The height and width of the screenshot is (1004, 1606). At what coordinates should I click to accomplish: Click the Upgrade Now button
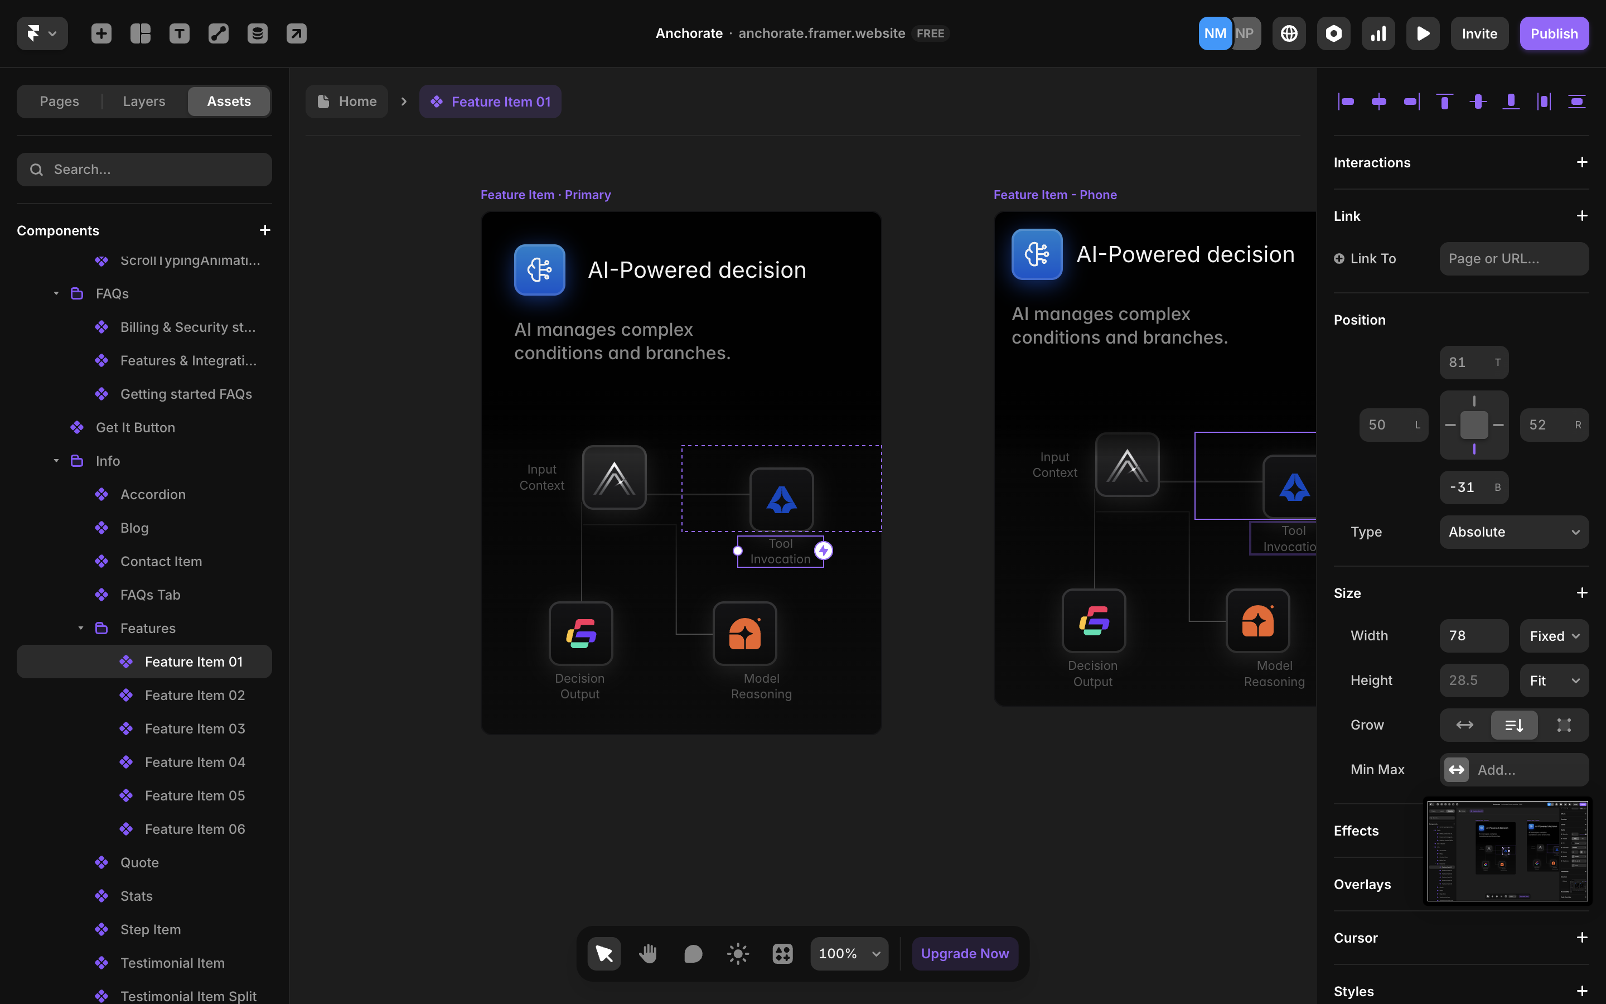coord(964,954)
